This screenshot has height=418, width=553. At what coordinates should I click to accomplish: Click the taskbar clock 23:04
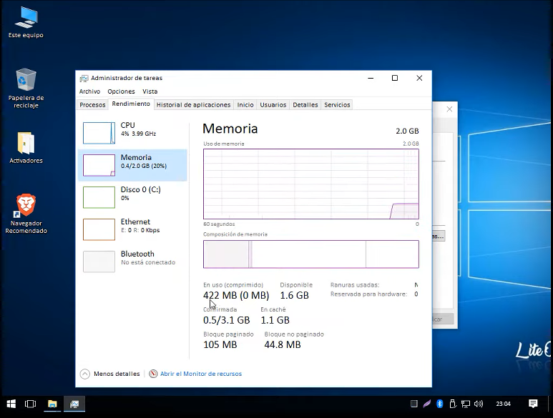pyautogui.click(x=503, y=404)
